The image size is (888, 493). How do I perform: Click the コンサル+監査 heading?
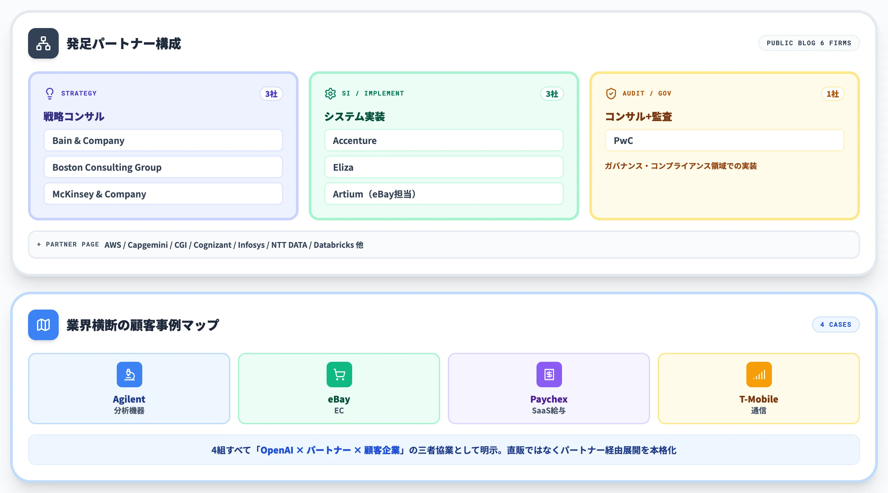[x=639, y=116]
